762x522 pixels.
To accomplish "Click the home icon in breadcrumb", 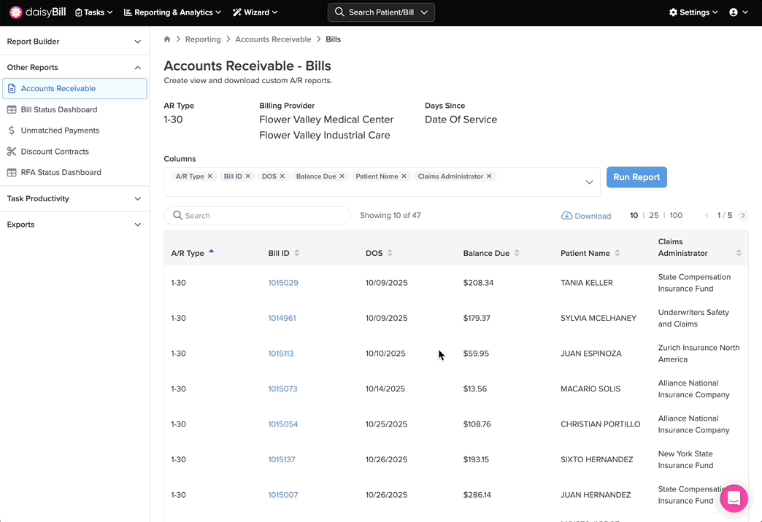I will click(167, 39).
